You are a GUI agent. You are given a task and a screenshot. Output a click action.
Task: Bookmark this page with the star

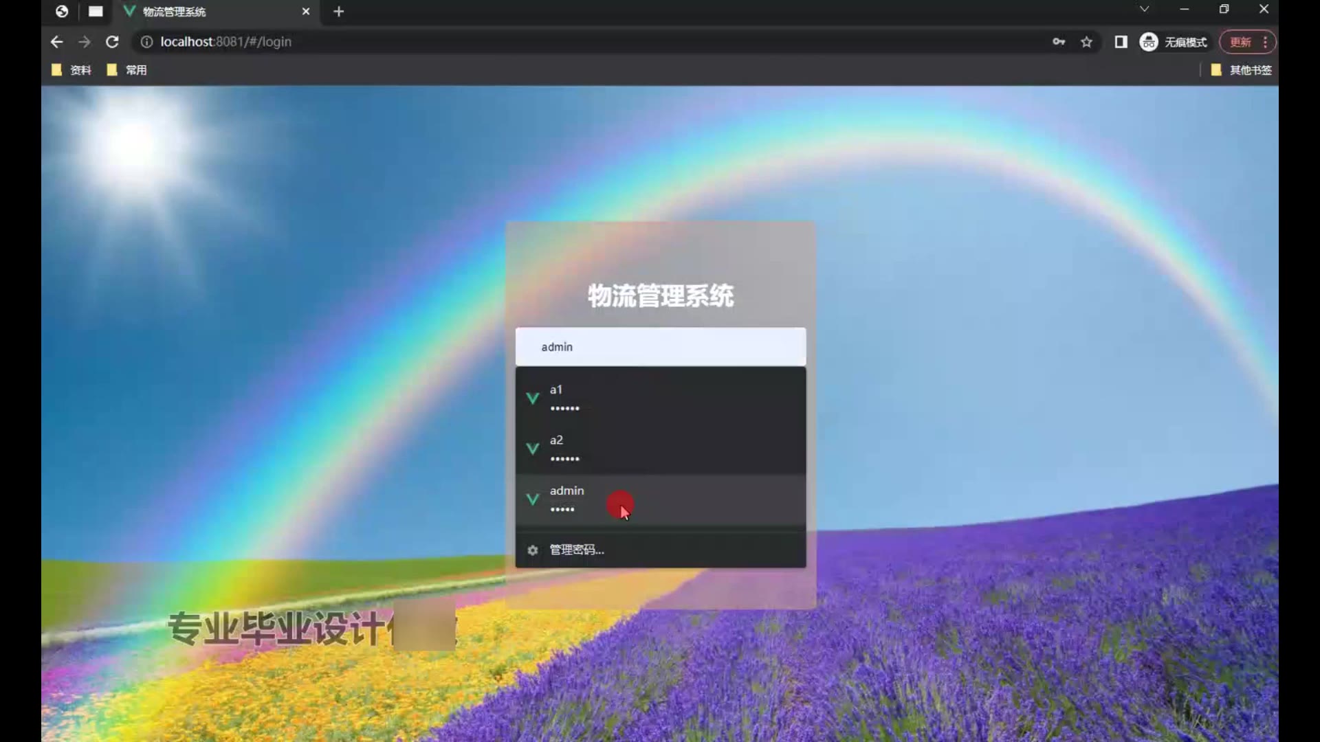point(1086,42)
